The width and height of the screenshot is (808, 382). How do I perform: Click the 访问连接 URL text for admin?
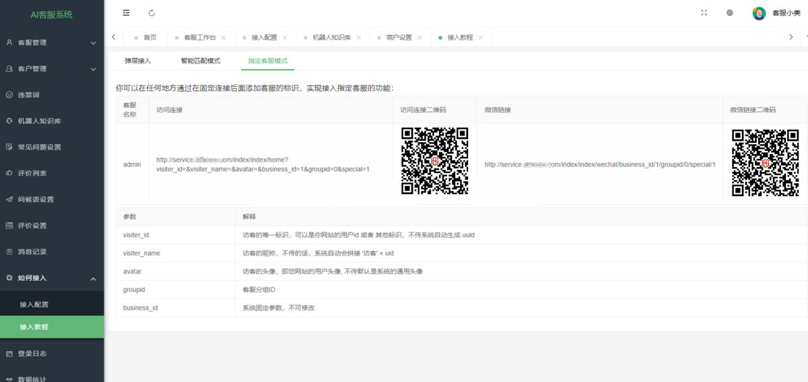click(x=263, y=164)
